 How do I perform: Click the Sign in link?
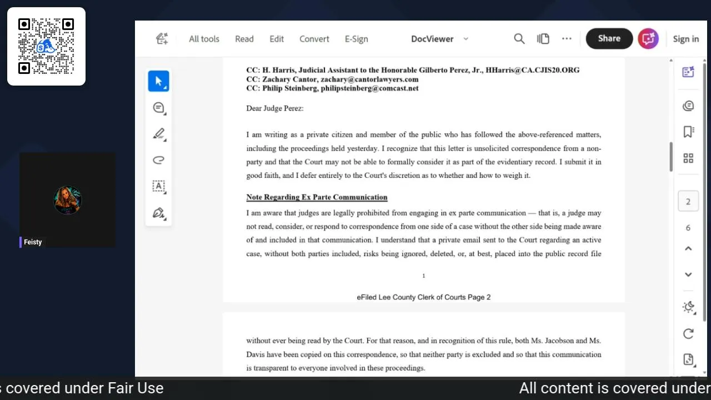coord(686,39)
